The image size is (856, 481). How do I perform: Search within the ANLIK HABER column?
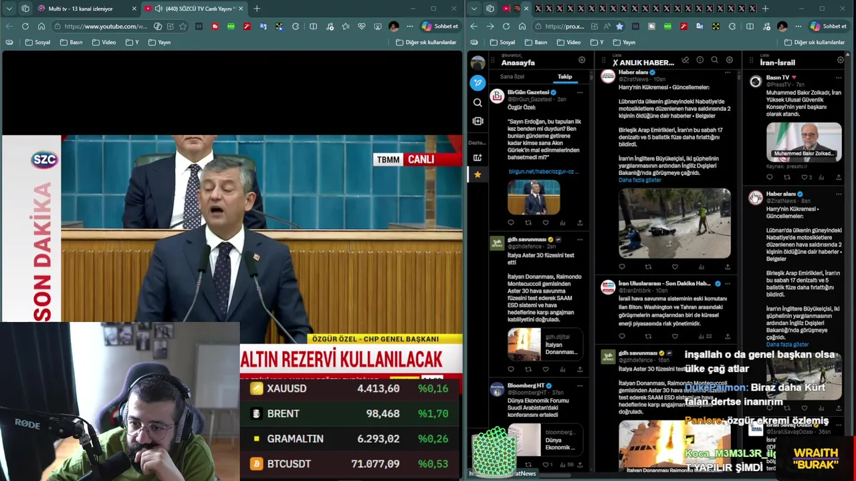pos(715,59)
